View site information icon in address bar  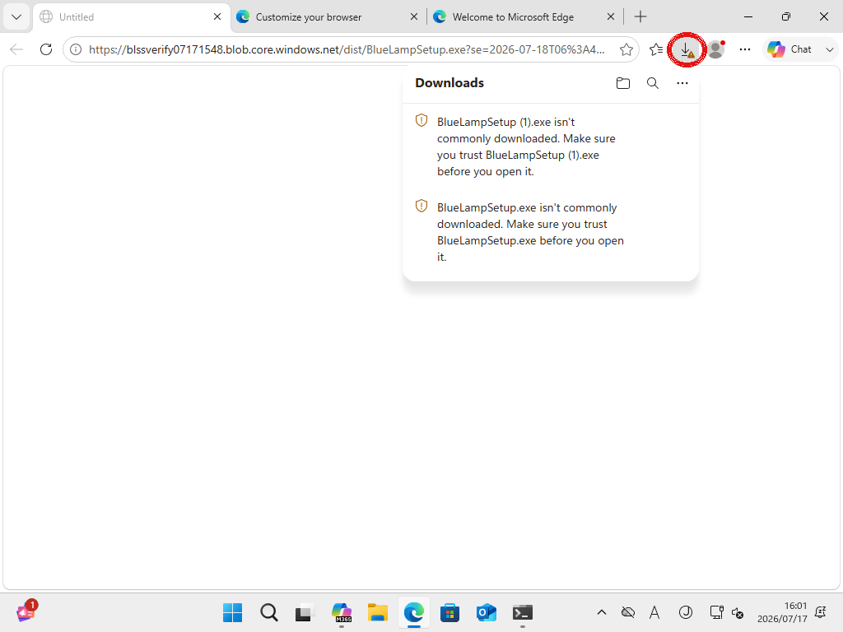pos(76,49)
